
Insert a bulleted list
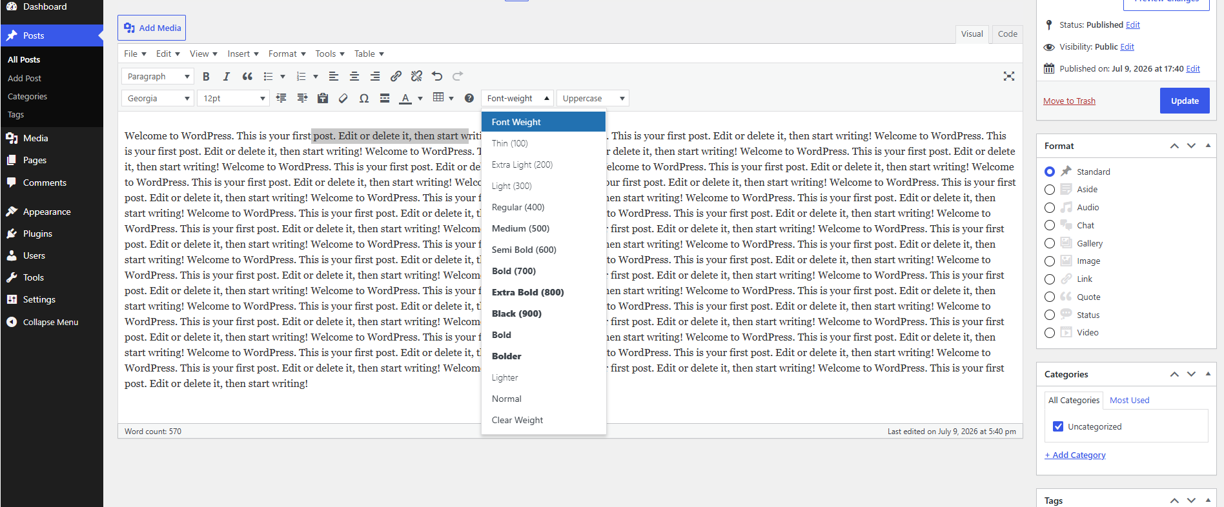pos(268,76)
